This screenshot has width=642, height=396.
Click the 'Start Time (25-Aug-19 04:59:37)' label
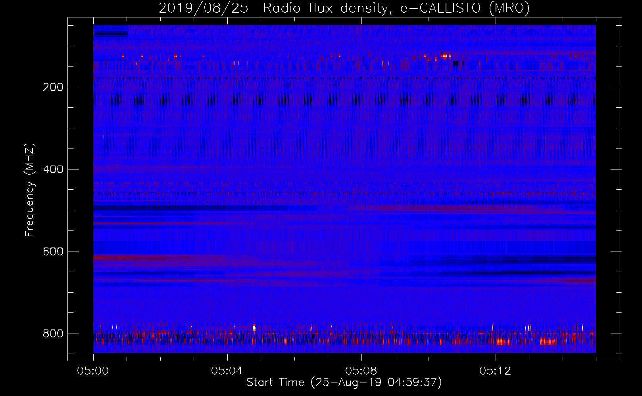344,383
